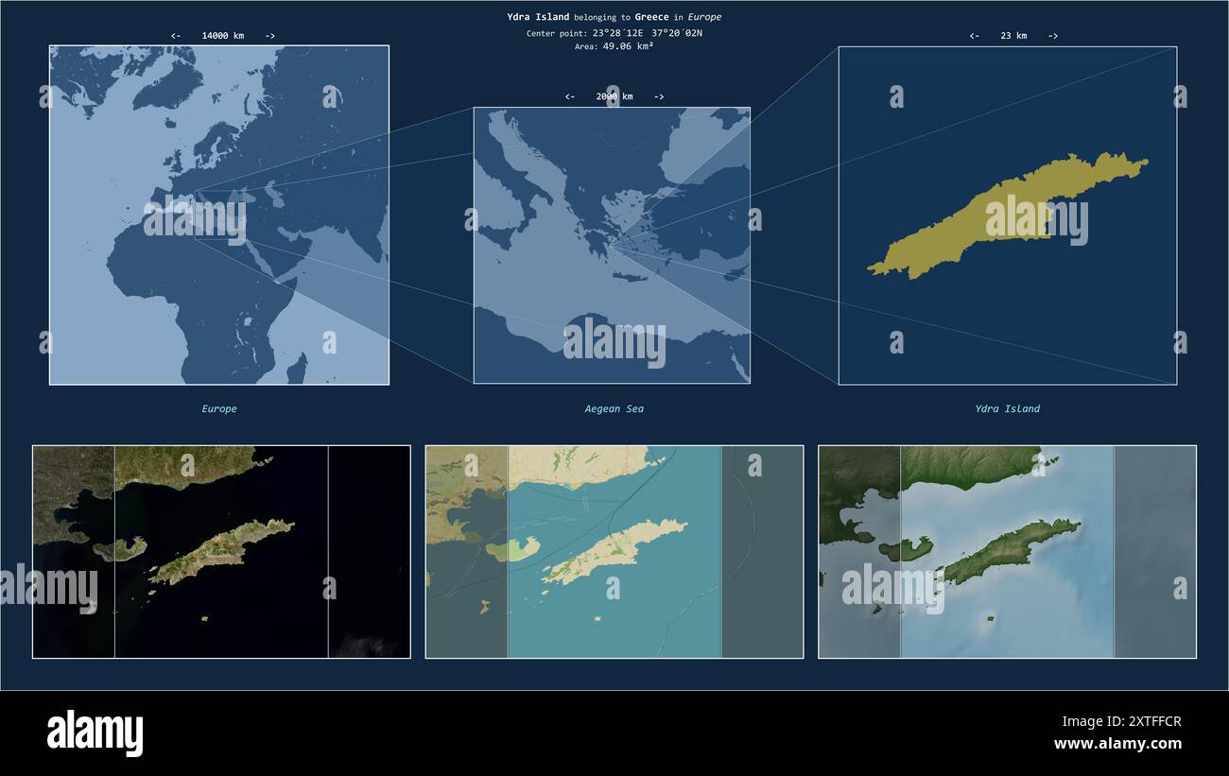Click the center point coordinates line

[x=614, y=33]
